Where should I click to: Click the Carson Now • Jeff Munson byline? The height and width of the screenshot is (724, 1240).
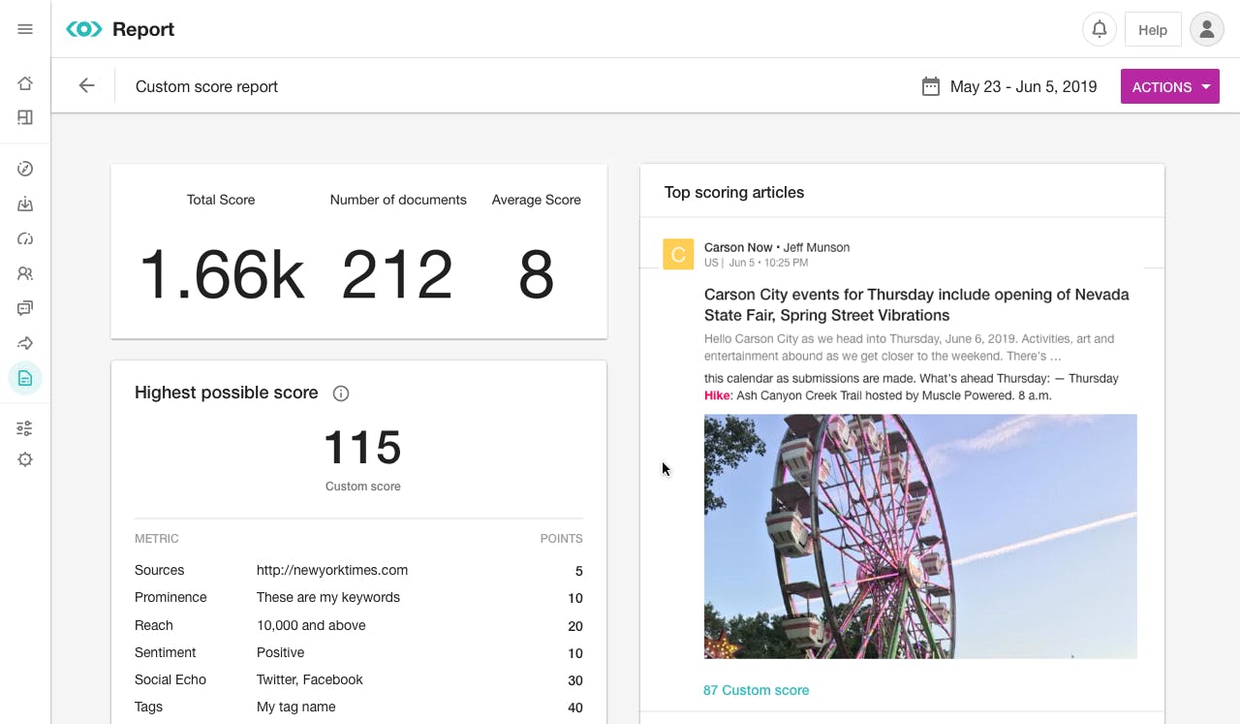coord(777,247)
